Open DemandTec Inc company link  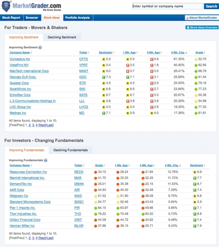(x=21, y=184)
